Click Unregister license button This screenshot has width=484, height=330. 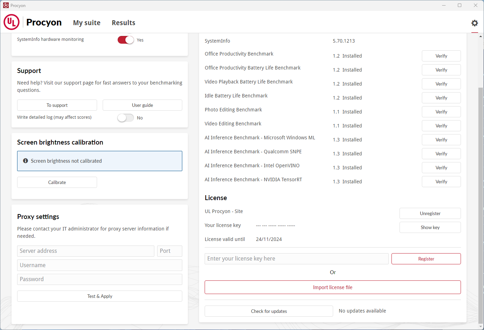point(430,213)
